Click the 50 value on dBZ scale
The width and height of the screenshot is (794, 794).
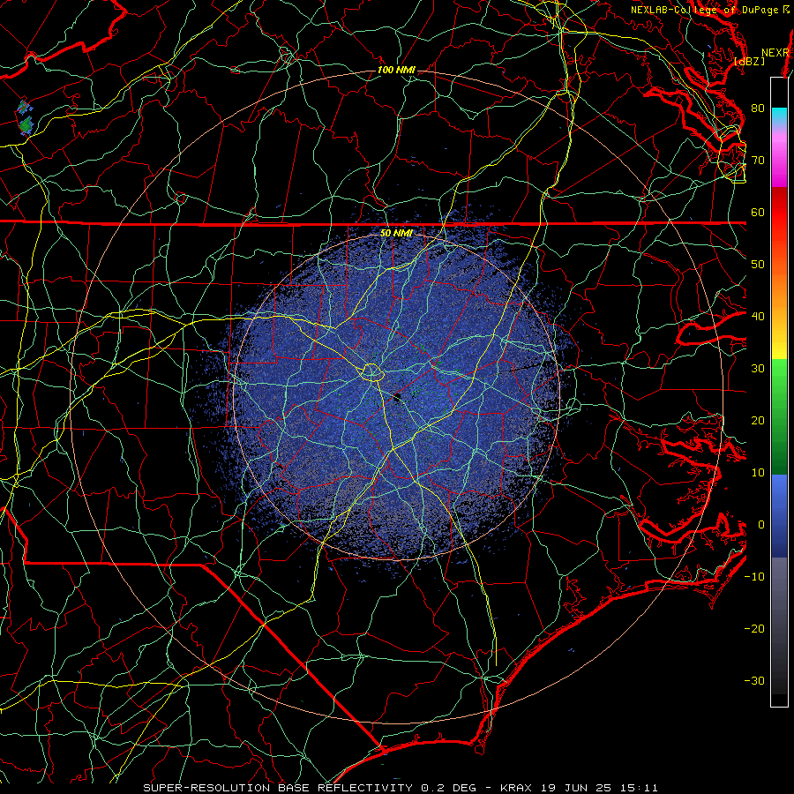(758, 265)
